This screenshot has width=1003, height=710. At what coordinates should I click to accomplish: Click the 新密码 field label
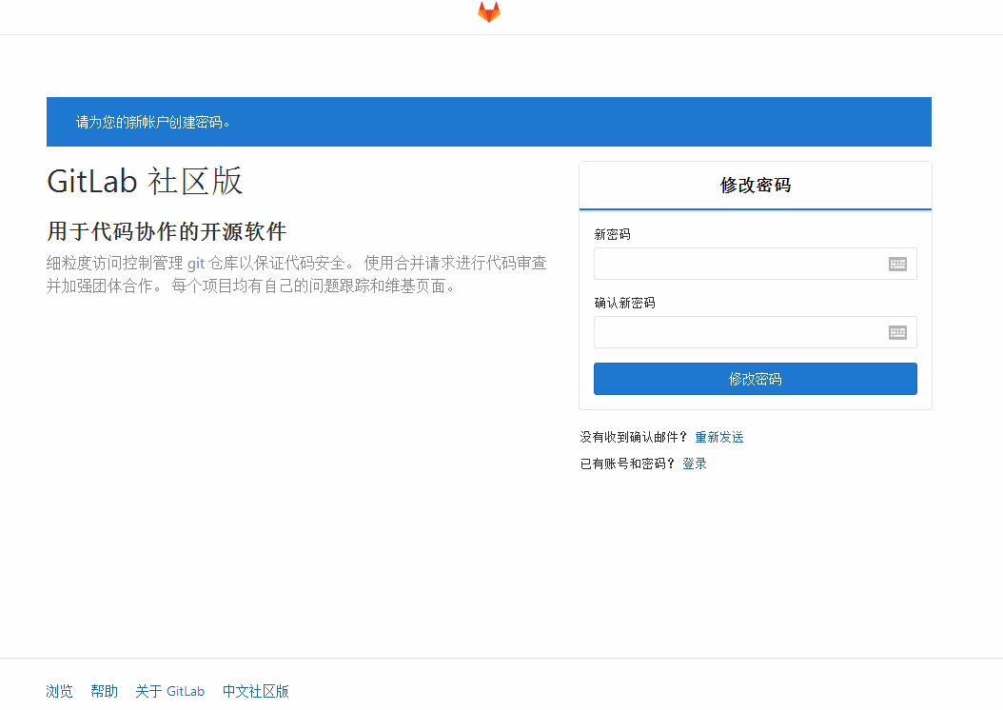click(612, 234)
